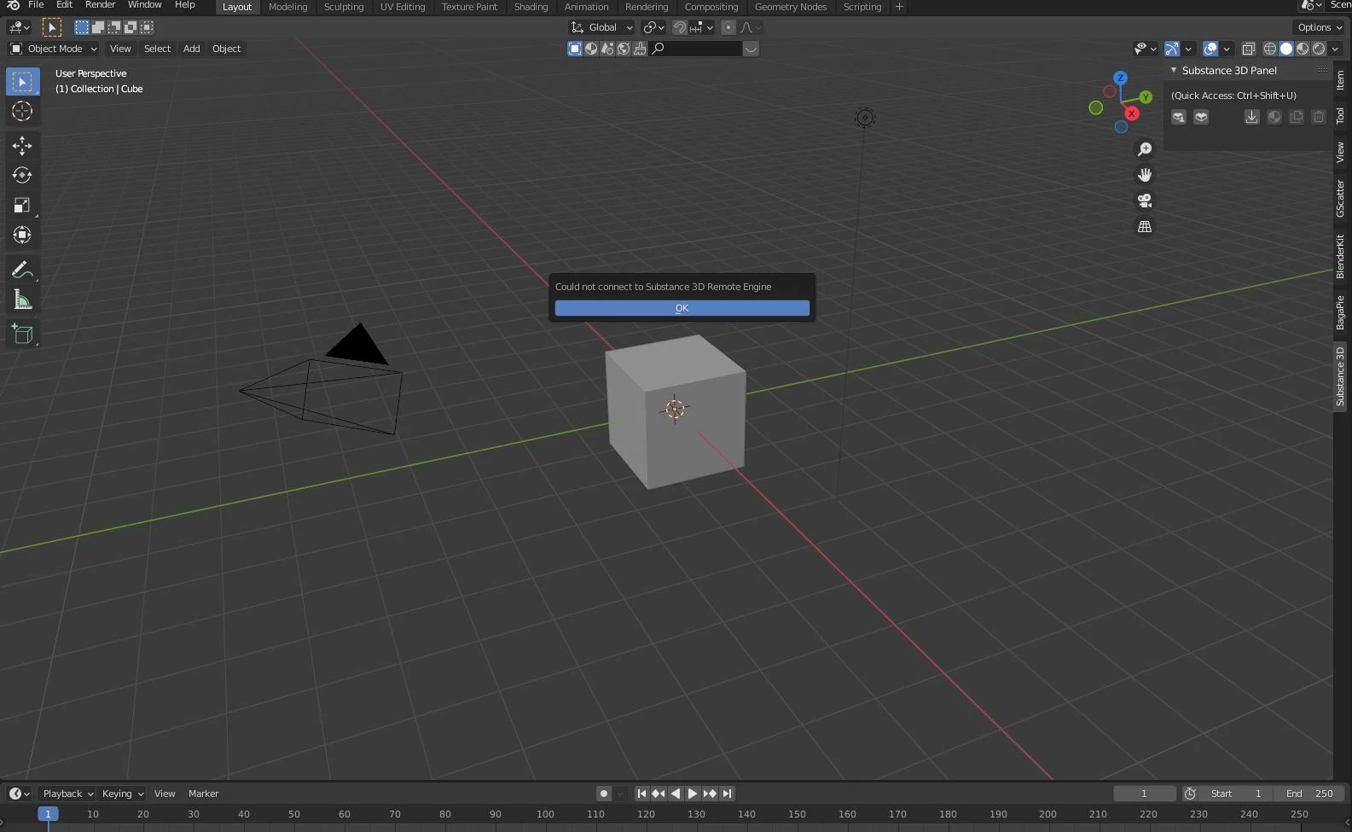Click the End frame field

[1309, 794]
